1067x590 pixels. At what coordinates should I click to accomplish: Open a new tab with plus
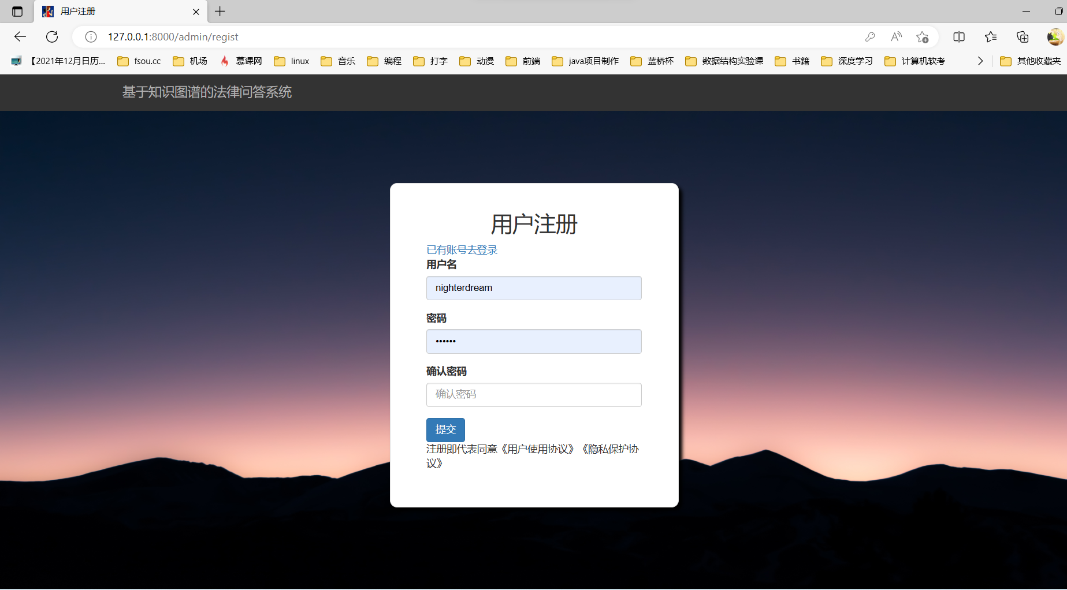220,11
